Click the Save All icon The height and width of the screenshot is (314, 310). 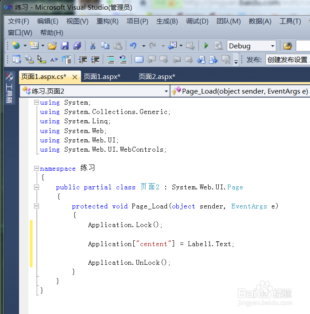[x=77, y=46]
